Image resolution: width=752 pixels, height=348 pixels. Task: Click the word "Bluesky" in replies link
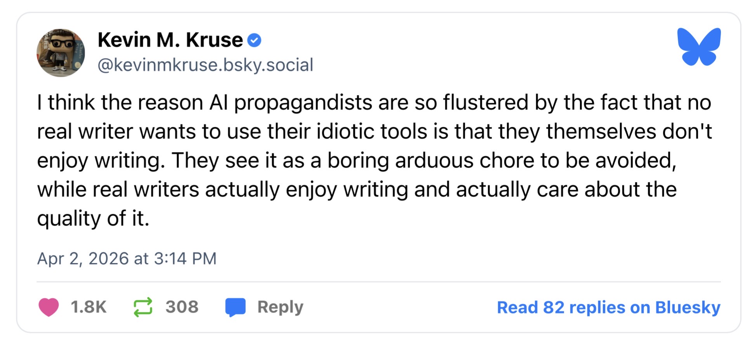click(x=688, y=307)
